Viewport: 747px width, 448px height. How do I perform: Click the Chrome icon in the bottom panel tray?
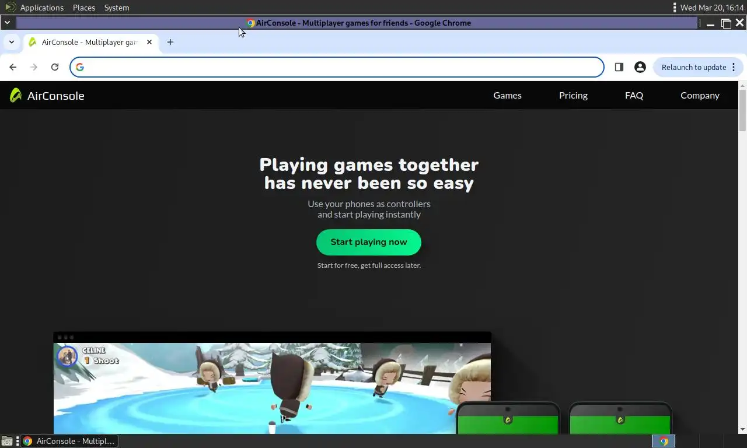coord(664,441)
